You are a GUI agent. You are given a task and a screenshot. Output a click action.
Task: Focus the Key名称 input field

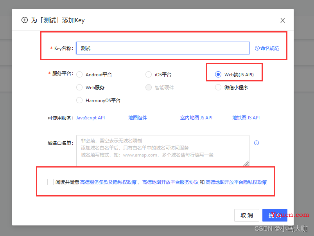point(163,48)
